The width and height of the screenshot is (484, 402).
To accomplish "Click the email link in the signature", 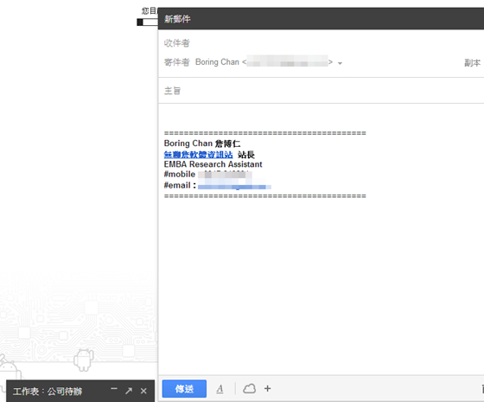I will pyautogui.click(x=234, y=186).
